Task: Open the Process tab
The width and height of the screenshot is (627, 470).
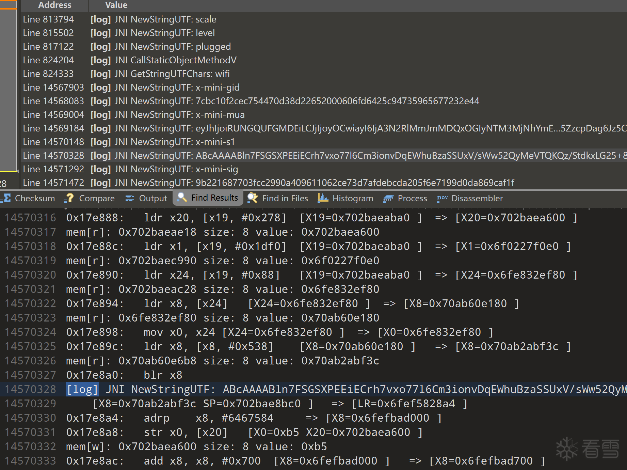Action: [405, 198]
